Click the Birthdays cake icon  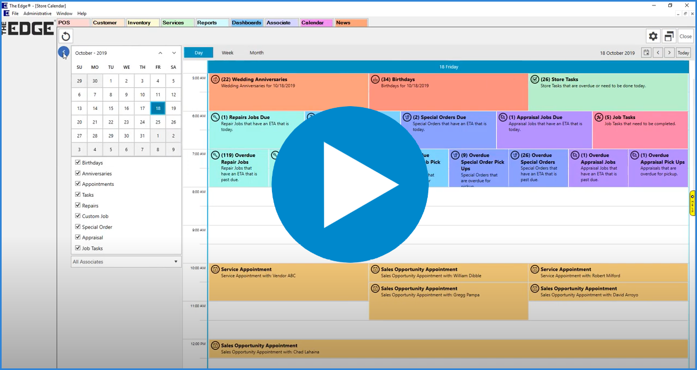(x=375, y=80)
